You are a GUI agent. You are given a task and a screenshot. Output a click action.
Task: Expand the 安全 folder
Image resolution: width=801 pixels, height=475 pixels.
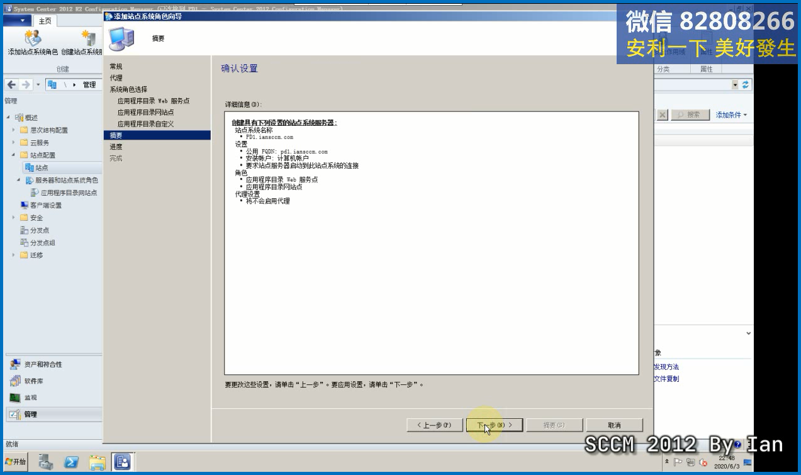click(x=14, y=218)
